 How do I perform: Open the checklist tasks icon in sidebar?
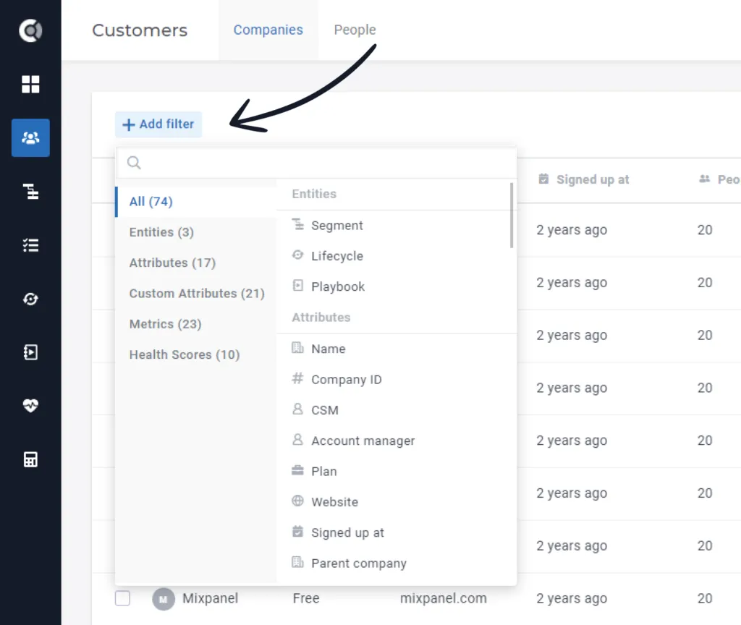(30, 245)
